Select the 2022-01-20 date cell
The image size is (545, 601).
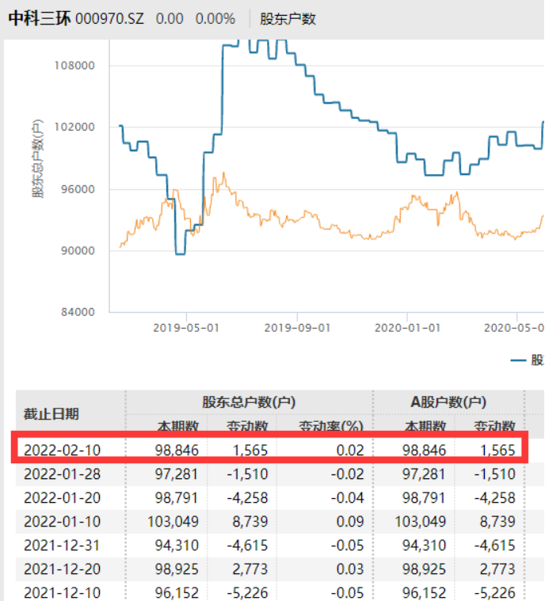pyautogui.click(x=63, y=497)
